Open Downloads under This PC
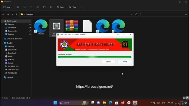This screenshot has width=189, height=106. pyautogui.click(x=12, y=53)
